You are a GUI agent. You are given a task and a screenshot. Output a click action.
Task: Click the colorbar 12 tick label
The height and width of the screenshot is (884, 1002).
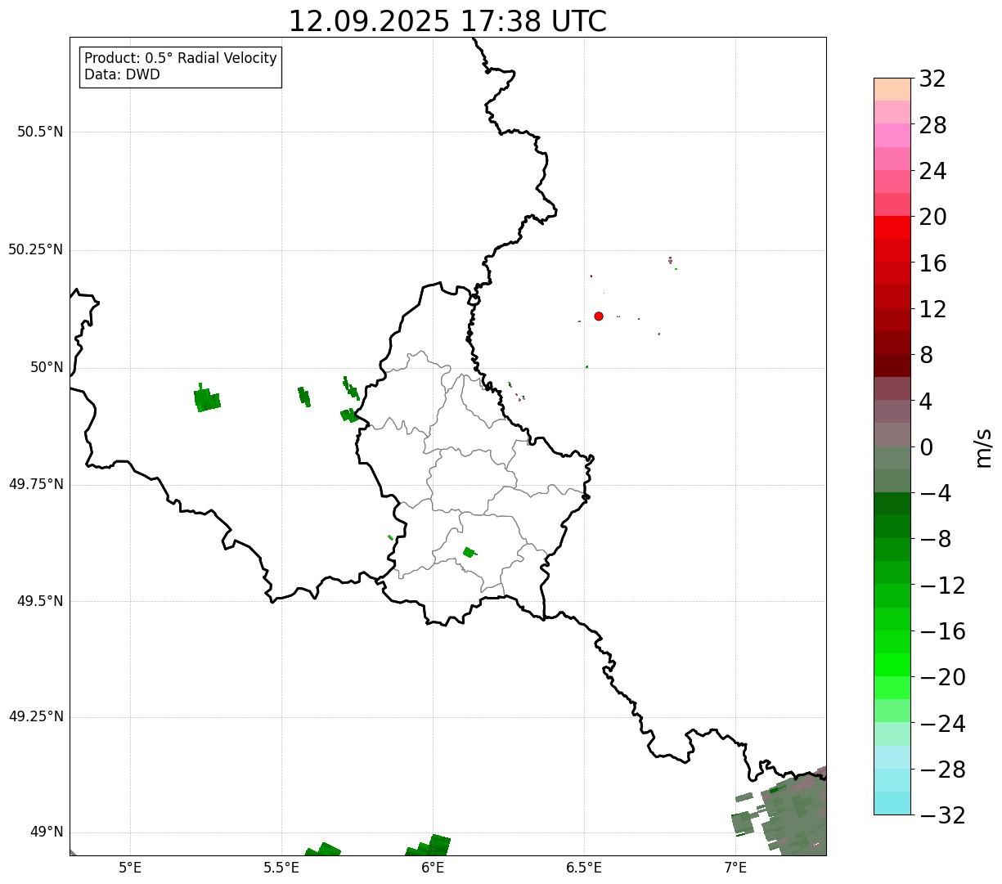[932, 309]
